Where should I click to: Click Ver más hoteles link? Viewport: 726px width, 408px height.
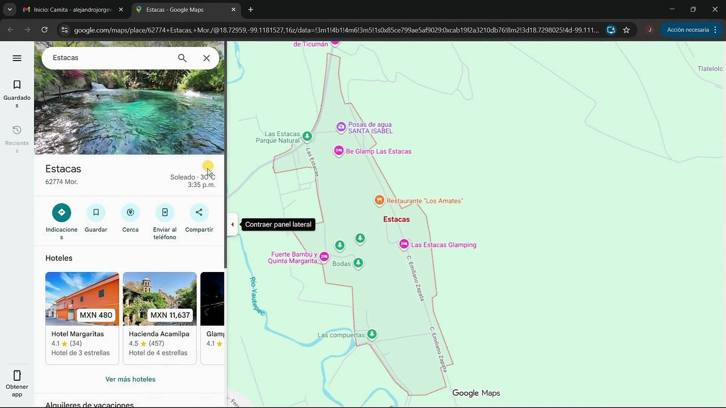tap(130, 379)
